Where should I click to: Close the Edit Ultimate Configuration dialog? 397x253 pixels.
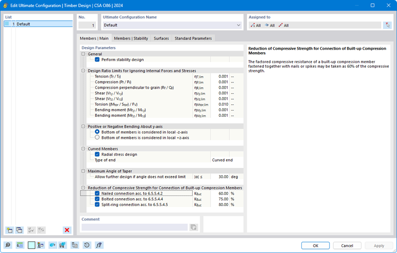[x=389, y=5]
